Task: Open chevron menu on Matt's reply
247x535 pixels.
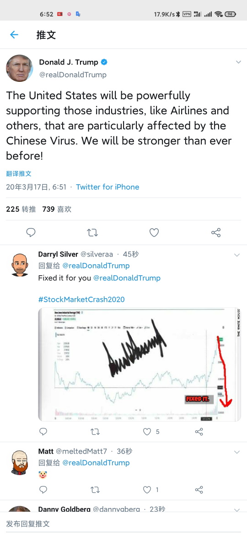Action: click(x=237, y=452)
